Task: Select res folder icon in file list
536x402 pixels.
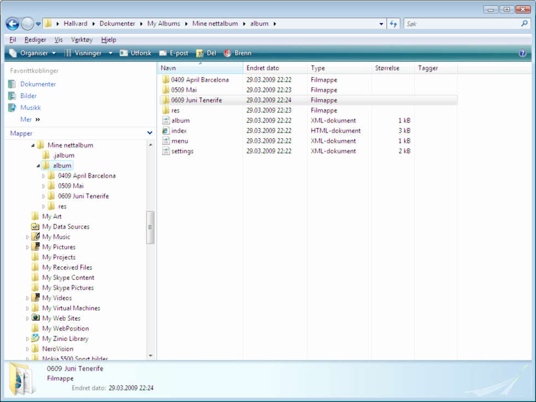Action: click(x=166, y=110)
